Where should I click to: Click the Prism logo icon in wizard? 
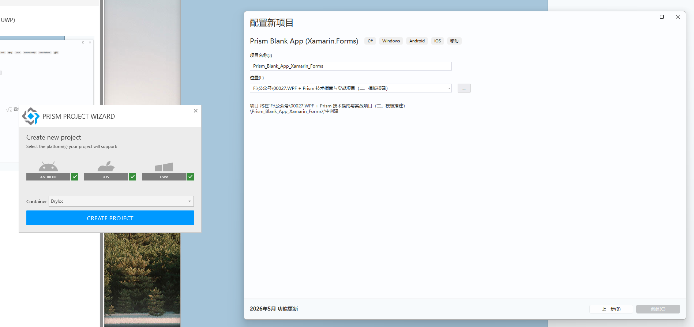31,116
